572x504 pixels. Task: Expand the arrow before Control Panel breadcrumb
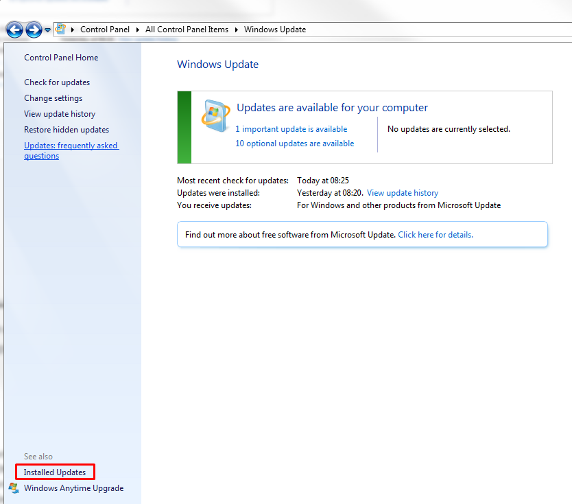[x=73, y=30]
